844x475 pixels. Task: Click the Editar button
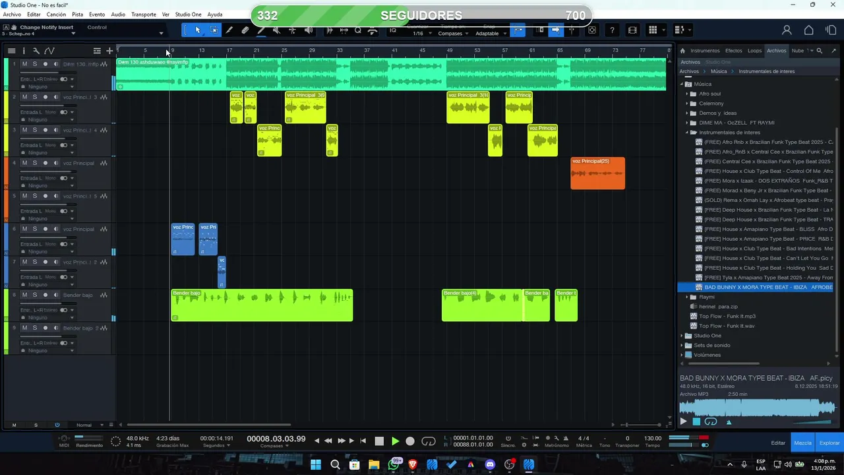(779, 443)
